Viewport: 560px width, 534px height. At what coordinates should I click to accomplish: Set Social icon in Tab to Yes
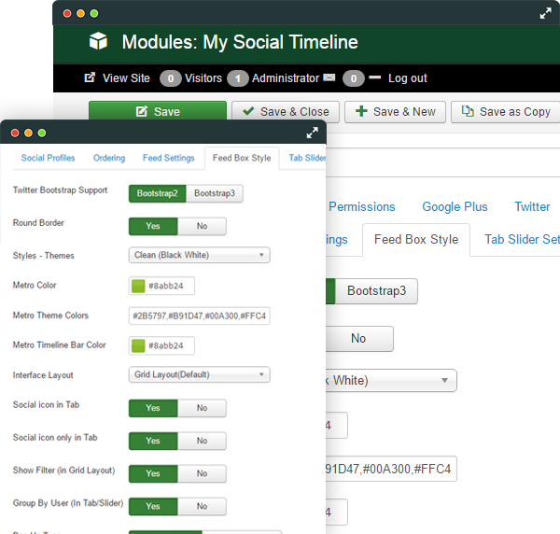(x=153, y=408)
